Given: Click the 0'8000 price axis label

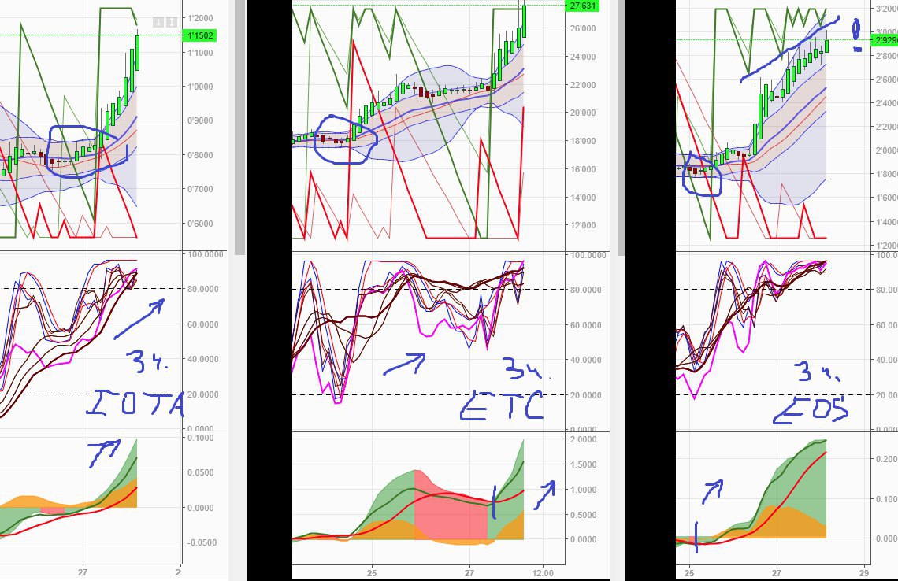Looking at the screenshot, I should tap(200, 155).
